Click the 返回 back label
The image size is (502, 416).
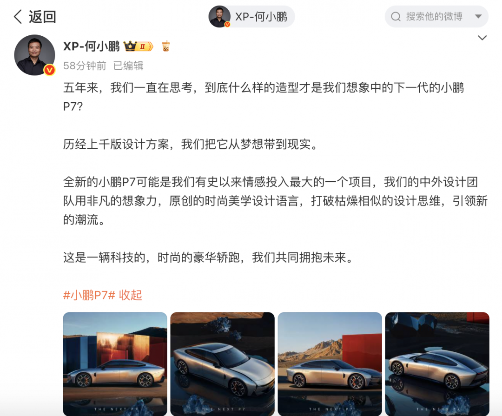click(x=42, y=17)
